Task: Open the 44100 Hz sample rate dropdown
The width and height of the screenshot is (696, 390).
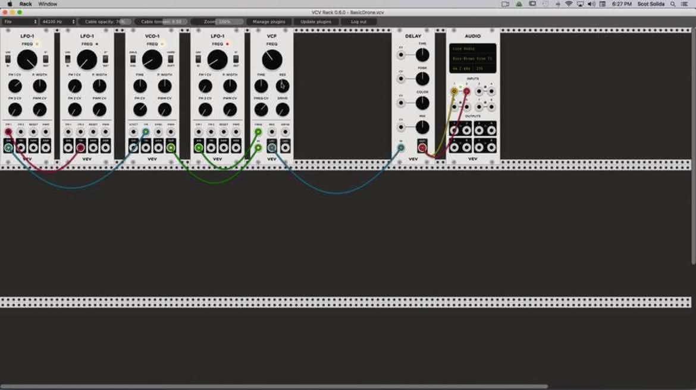Action: pos(58,22)
